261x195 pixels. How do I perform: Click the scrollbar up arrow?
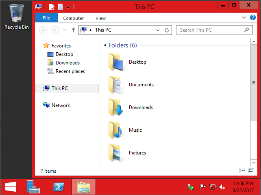click(x=254, y=41)
